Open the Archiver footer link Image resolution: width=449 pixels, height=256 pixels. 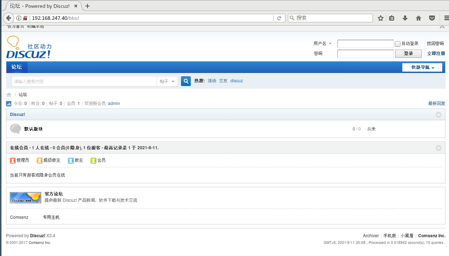point(371,236)
